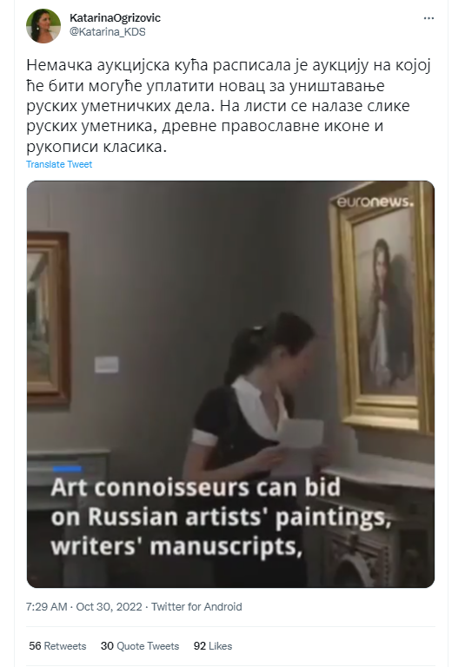Click the KatarinaOgrizovic display name
465x667 pixels.
(115, 18)
